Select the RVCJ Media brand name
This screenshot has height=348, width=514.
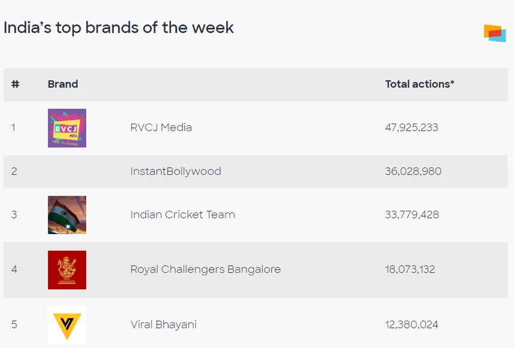(161, 127)
